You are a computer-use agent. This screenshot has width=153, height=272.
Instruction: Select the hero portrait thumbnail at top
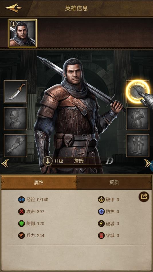pyautogui.click(x=23, y=33)
